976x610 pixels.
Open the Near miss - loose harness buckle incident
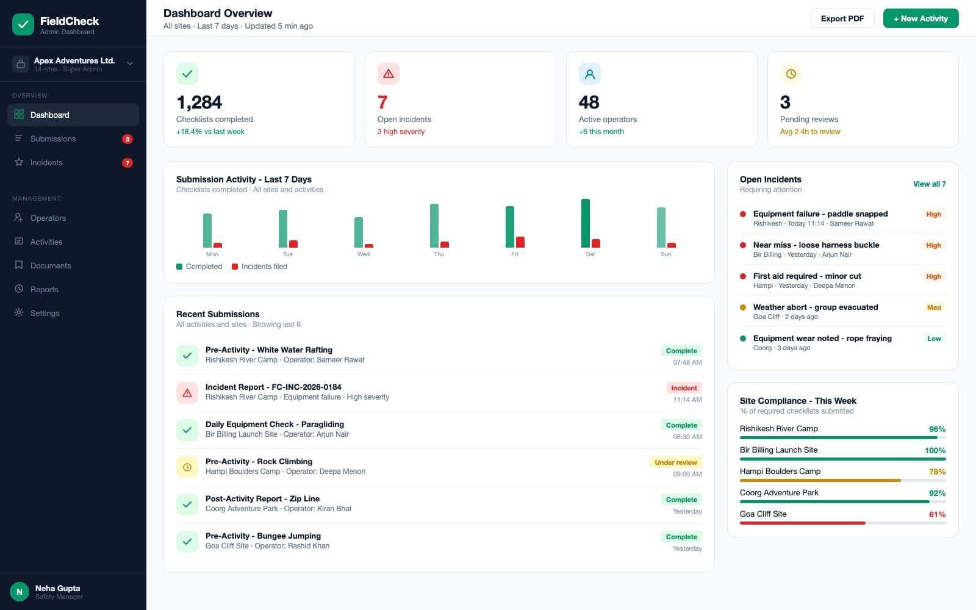842,249
